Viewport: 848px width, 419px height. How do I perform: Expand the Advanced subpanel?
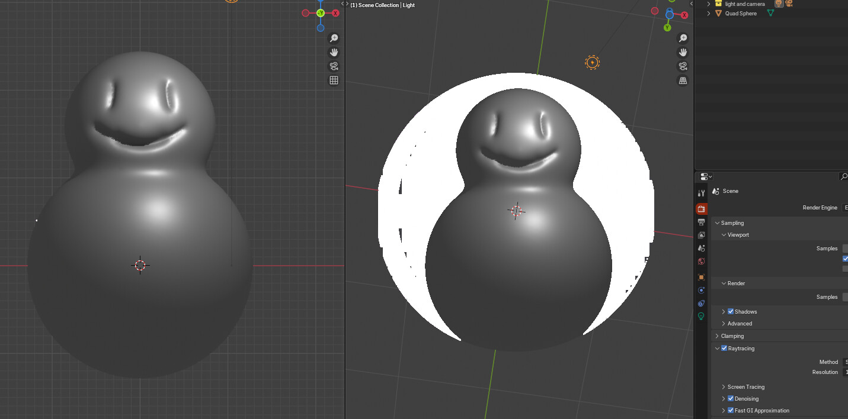click(x=724, y=323)
